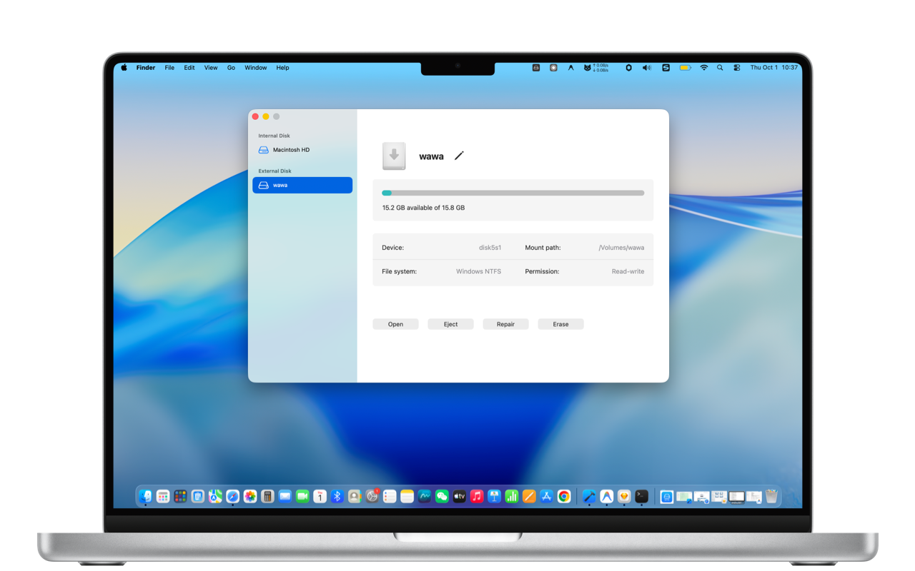Open Safari from the dock

(x=233, y=497)
